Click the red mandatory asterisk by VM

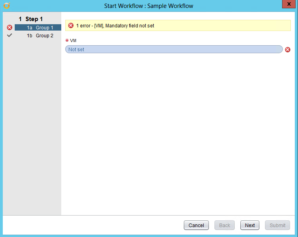[x=67, y=40]
